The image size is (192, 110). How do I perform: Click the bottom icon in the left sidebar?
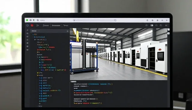(x=27, y=50)
